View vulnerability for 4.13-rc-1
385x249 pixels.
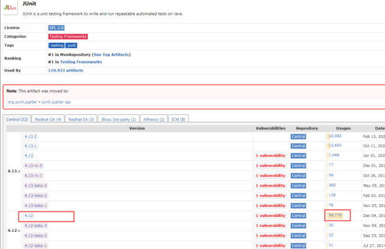271,176
